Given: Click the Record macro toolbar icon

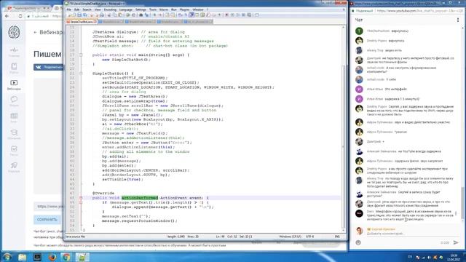Looking at the screenshot, I should (x=226, y=15).
